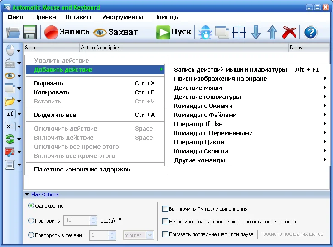Click the Захват eye capture button
The image size is (333, 247).
(116, 32)
